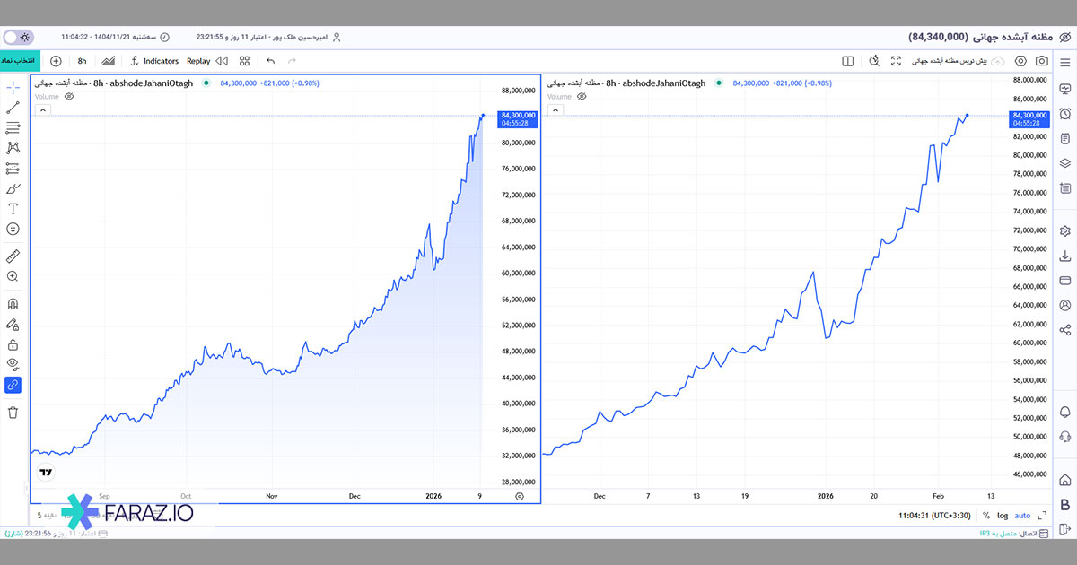Remove drawings with the trash icon
The height and width of the screenshot is (565, 1077).
[x=13, y=413]
